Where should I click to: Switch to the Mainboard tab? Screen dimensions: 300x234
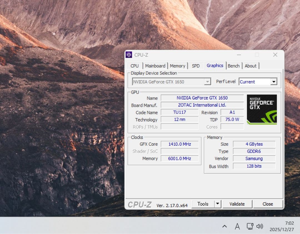[x=155, y=66]
